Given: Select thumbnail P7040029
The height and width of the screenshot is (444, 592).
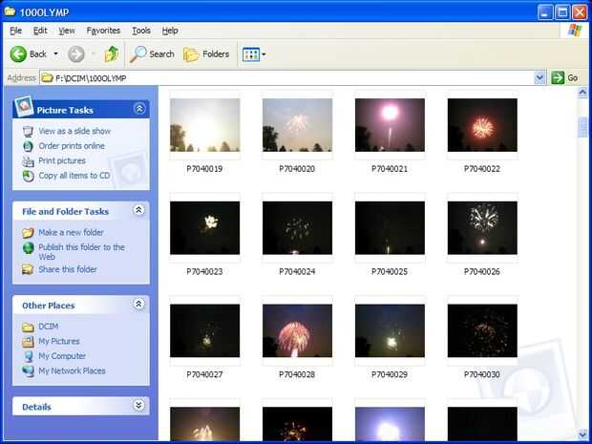Looking at the screenshot, I should 390,330.
